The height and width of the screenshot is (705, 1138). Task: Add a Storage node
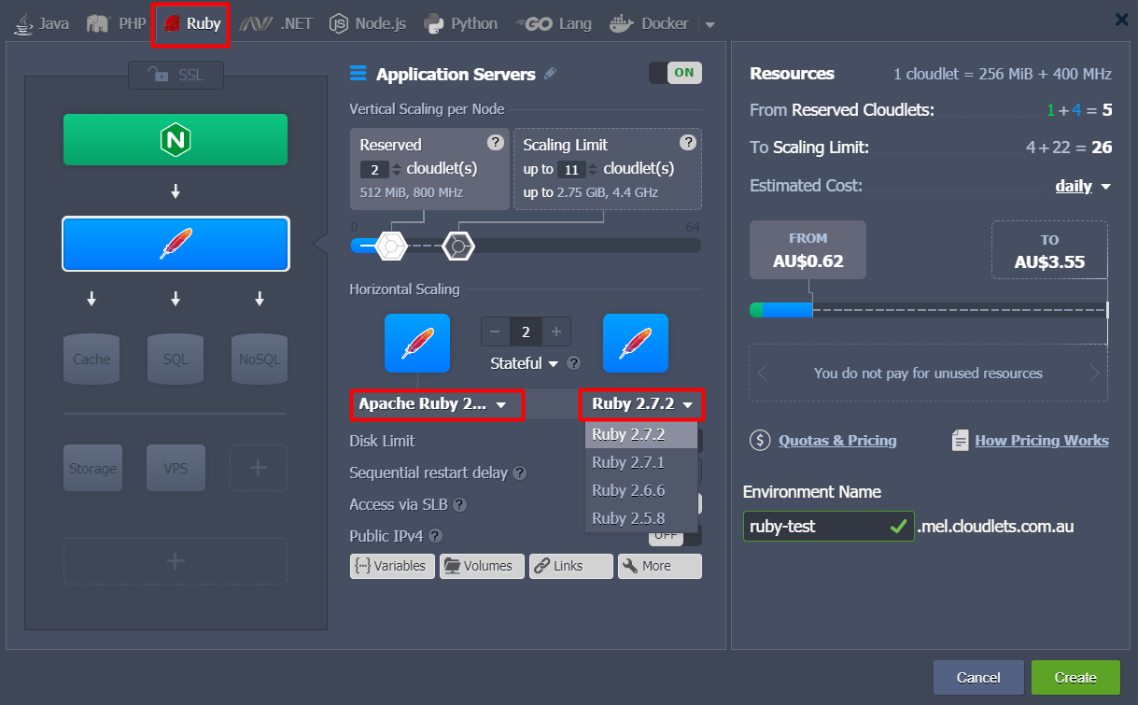pyautogui.click(x=92, y=468)
